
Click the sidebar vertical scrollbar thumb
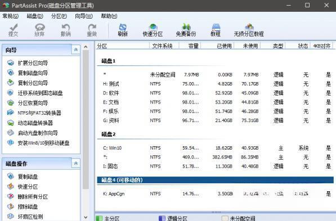click(x=86, y=120)
